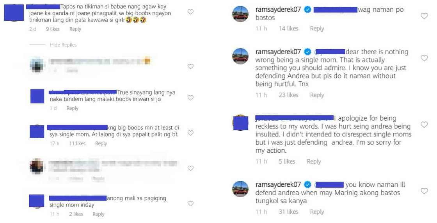Image resolution: width=437 pixels, height=223 pixels.
Task: Reply to the 'anong mali sa pagiging' comment
Action: click(98, 214)
